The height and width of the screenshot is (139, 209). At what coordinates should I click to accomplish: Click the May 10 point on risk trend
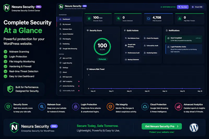93,88
